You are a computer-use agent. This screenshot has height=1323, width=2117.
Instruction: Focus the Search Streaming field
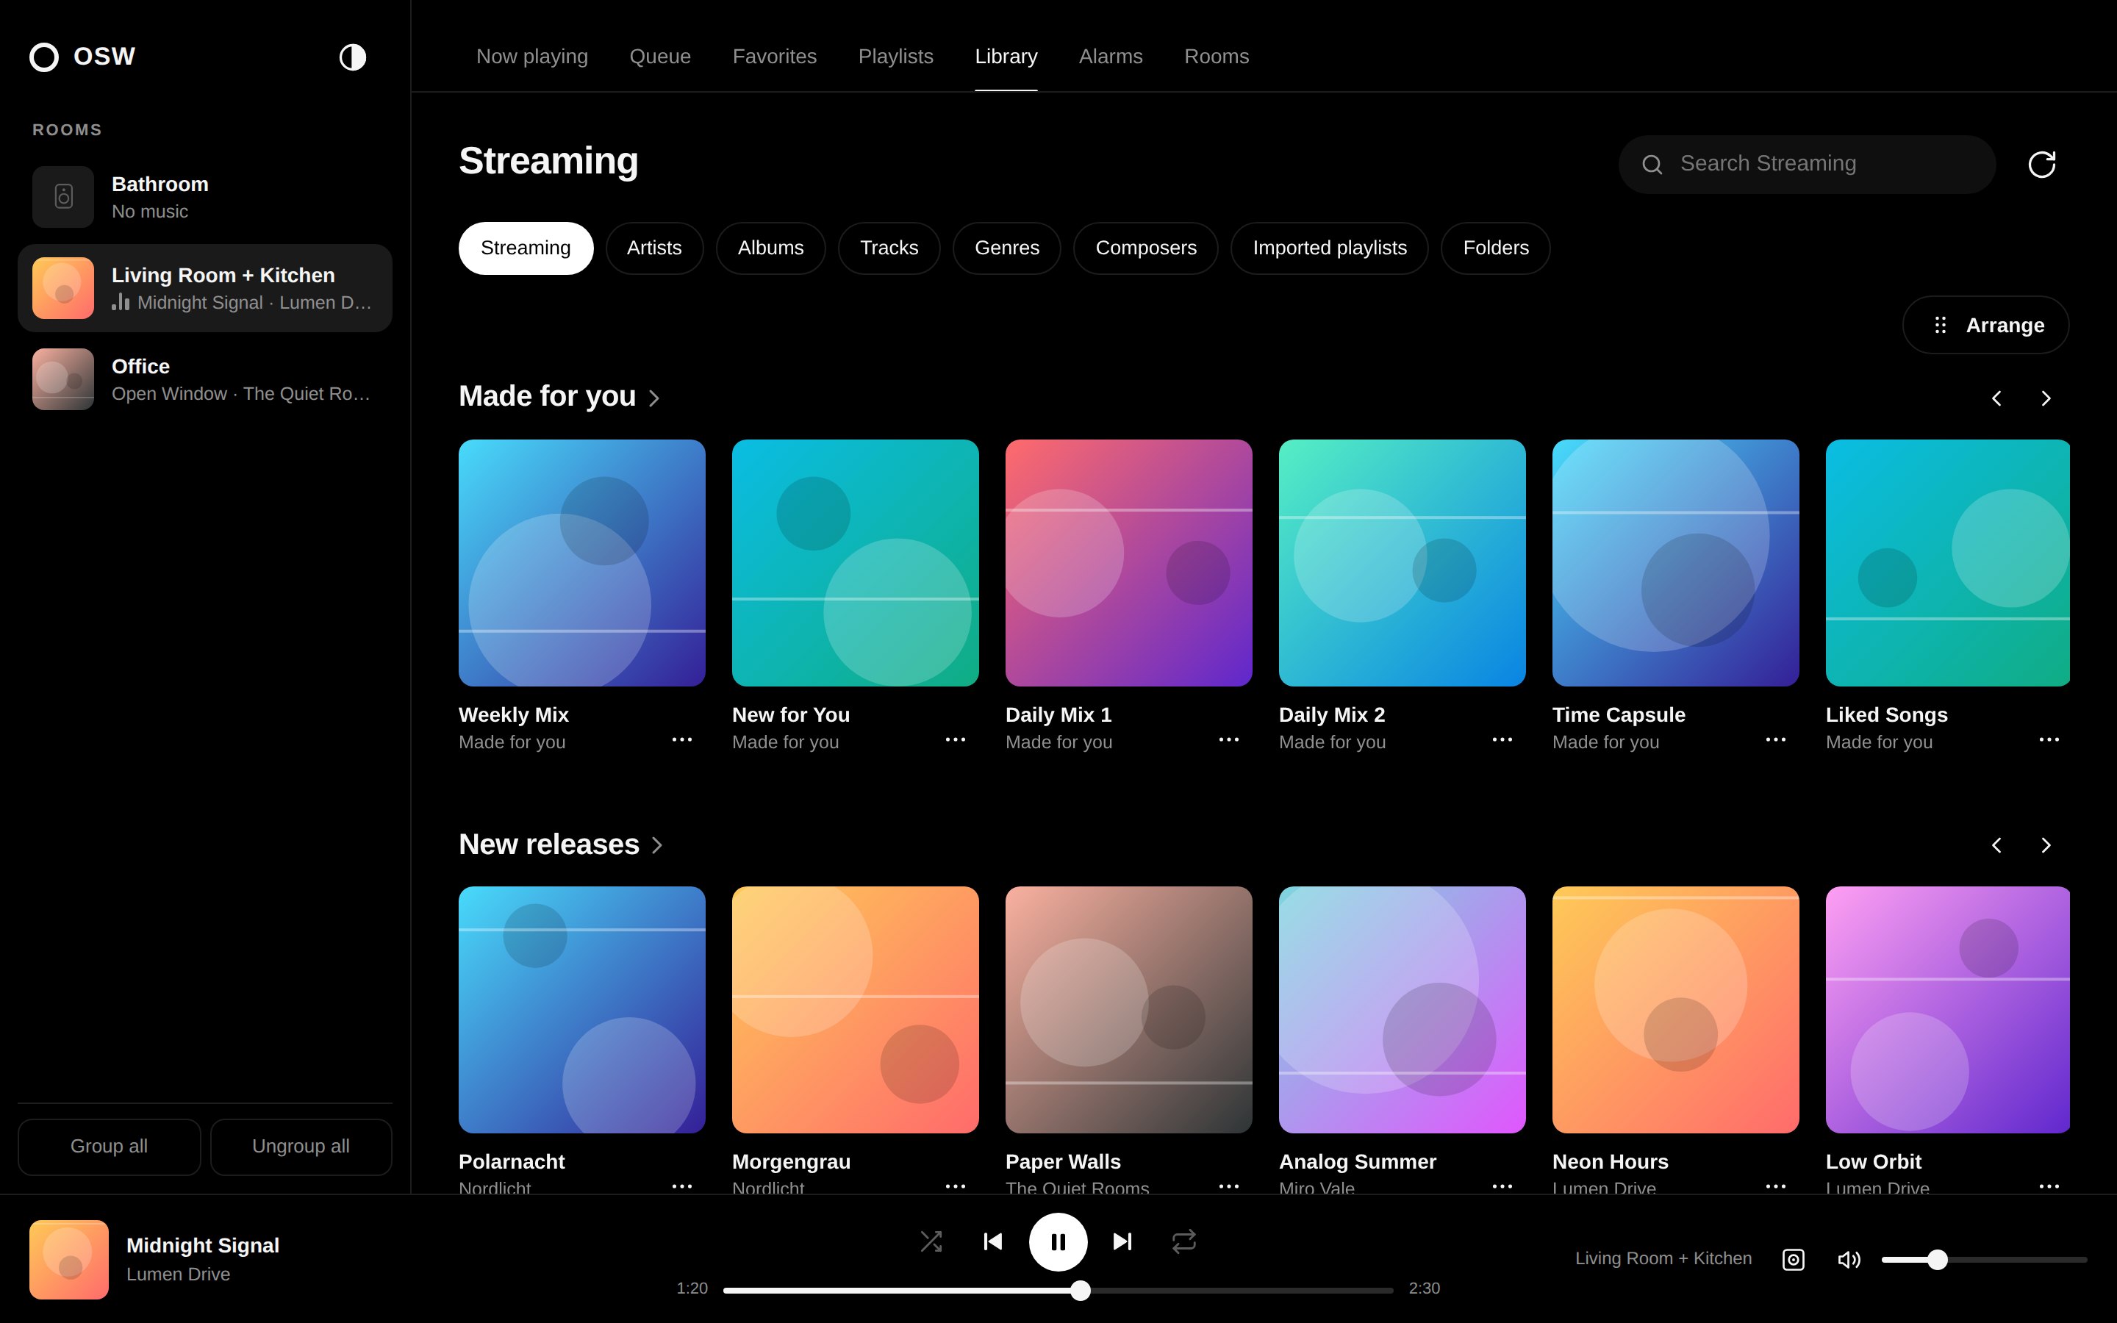pos(1807,165)
